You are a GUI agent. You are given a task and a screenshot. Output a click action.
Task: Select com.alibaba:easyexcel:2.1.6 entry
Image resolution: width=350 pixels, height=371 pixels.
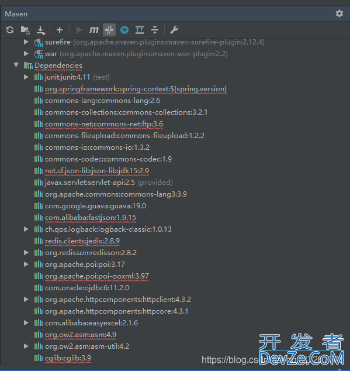(92, 323)
